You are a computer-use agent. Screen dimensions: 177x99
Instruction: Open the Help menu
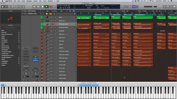[x=58, y=1]
